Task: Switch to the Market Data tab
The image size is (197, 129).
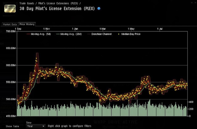Action: point(10,24)
